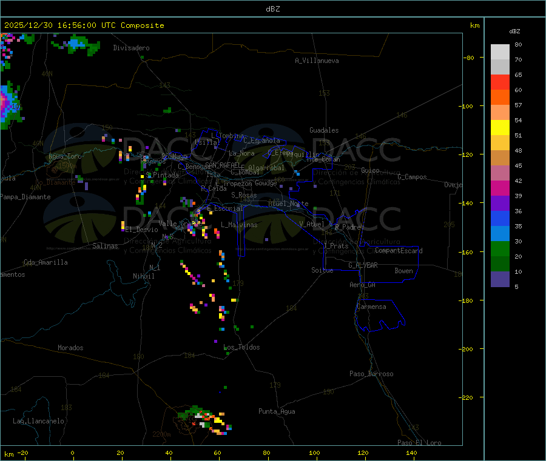Click the Pampa_Diamante map label

(25, 197)
